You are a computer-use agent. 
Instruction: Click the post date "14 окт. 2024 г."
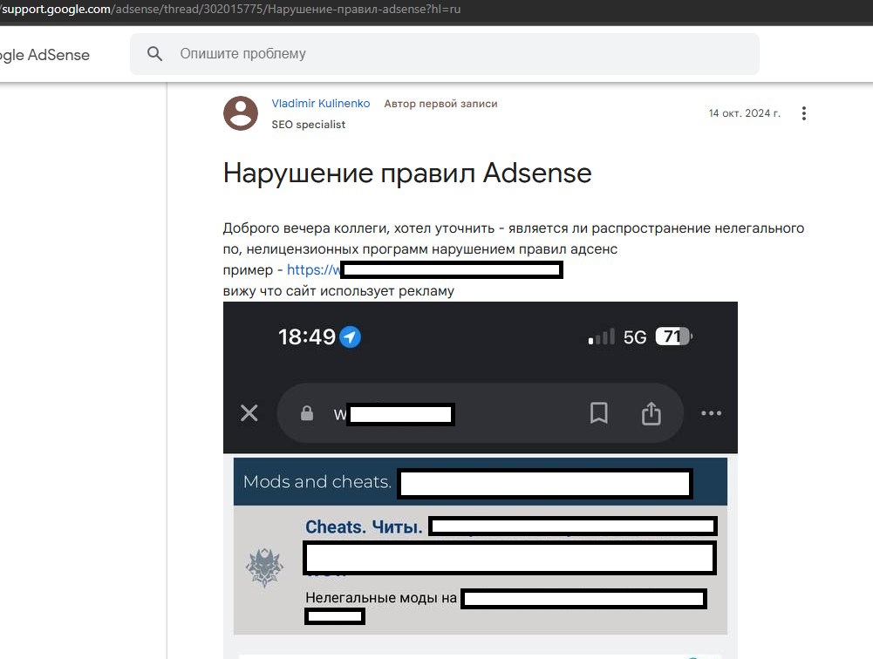[x=744, y=113]
